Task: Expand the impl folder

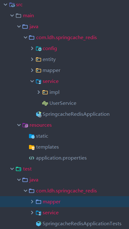Action: coord(39,92)
